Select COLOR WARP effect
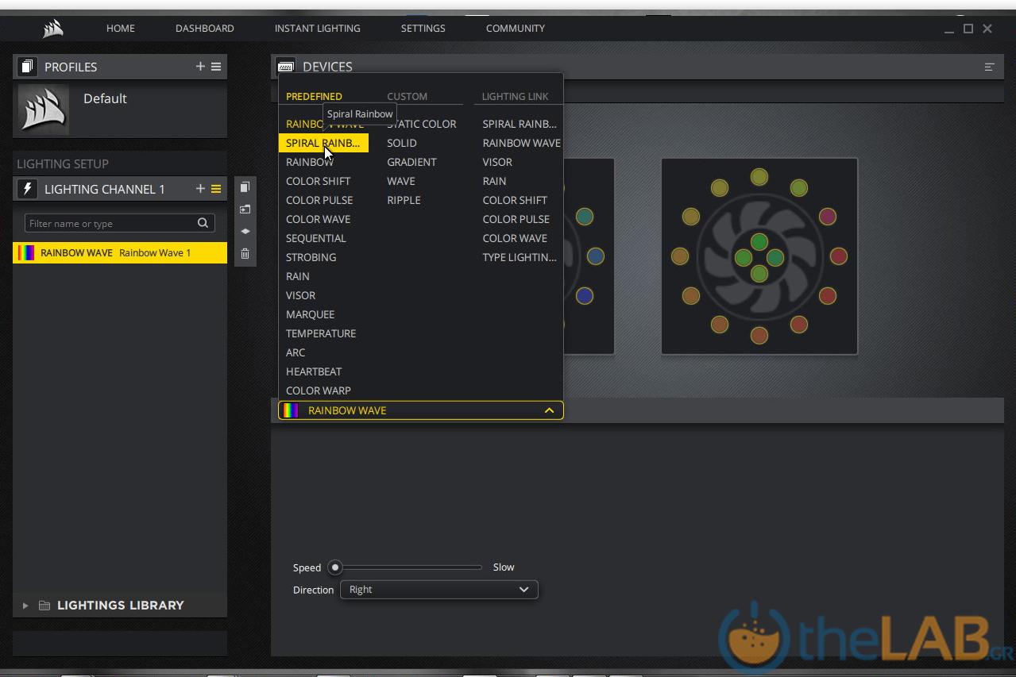This screenshot has width=1016, height=677. [319, 390]
